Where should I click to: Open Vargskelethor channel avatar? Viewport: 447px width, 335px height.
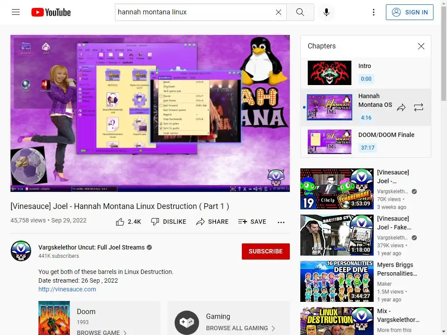21,251
